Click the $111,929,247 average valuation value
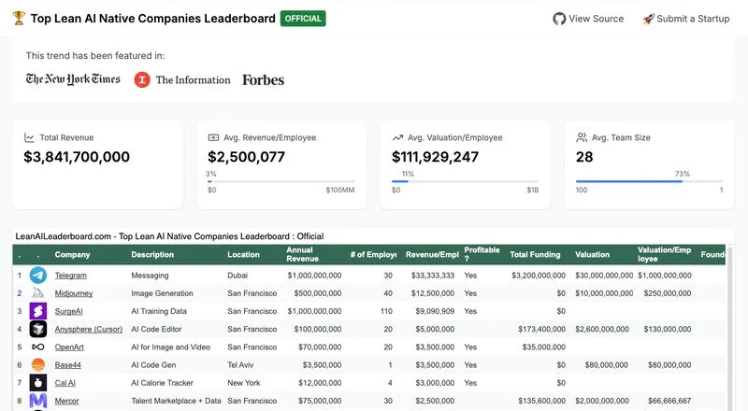Image resolution: width=748 pixels, height=411 pixels. tap(435, 157)
